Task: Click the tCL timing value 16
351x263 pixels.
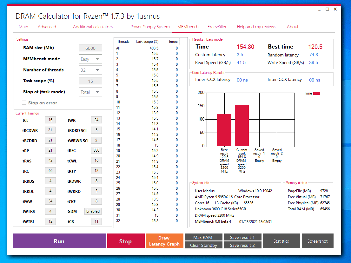Action: pos(50,120)
